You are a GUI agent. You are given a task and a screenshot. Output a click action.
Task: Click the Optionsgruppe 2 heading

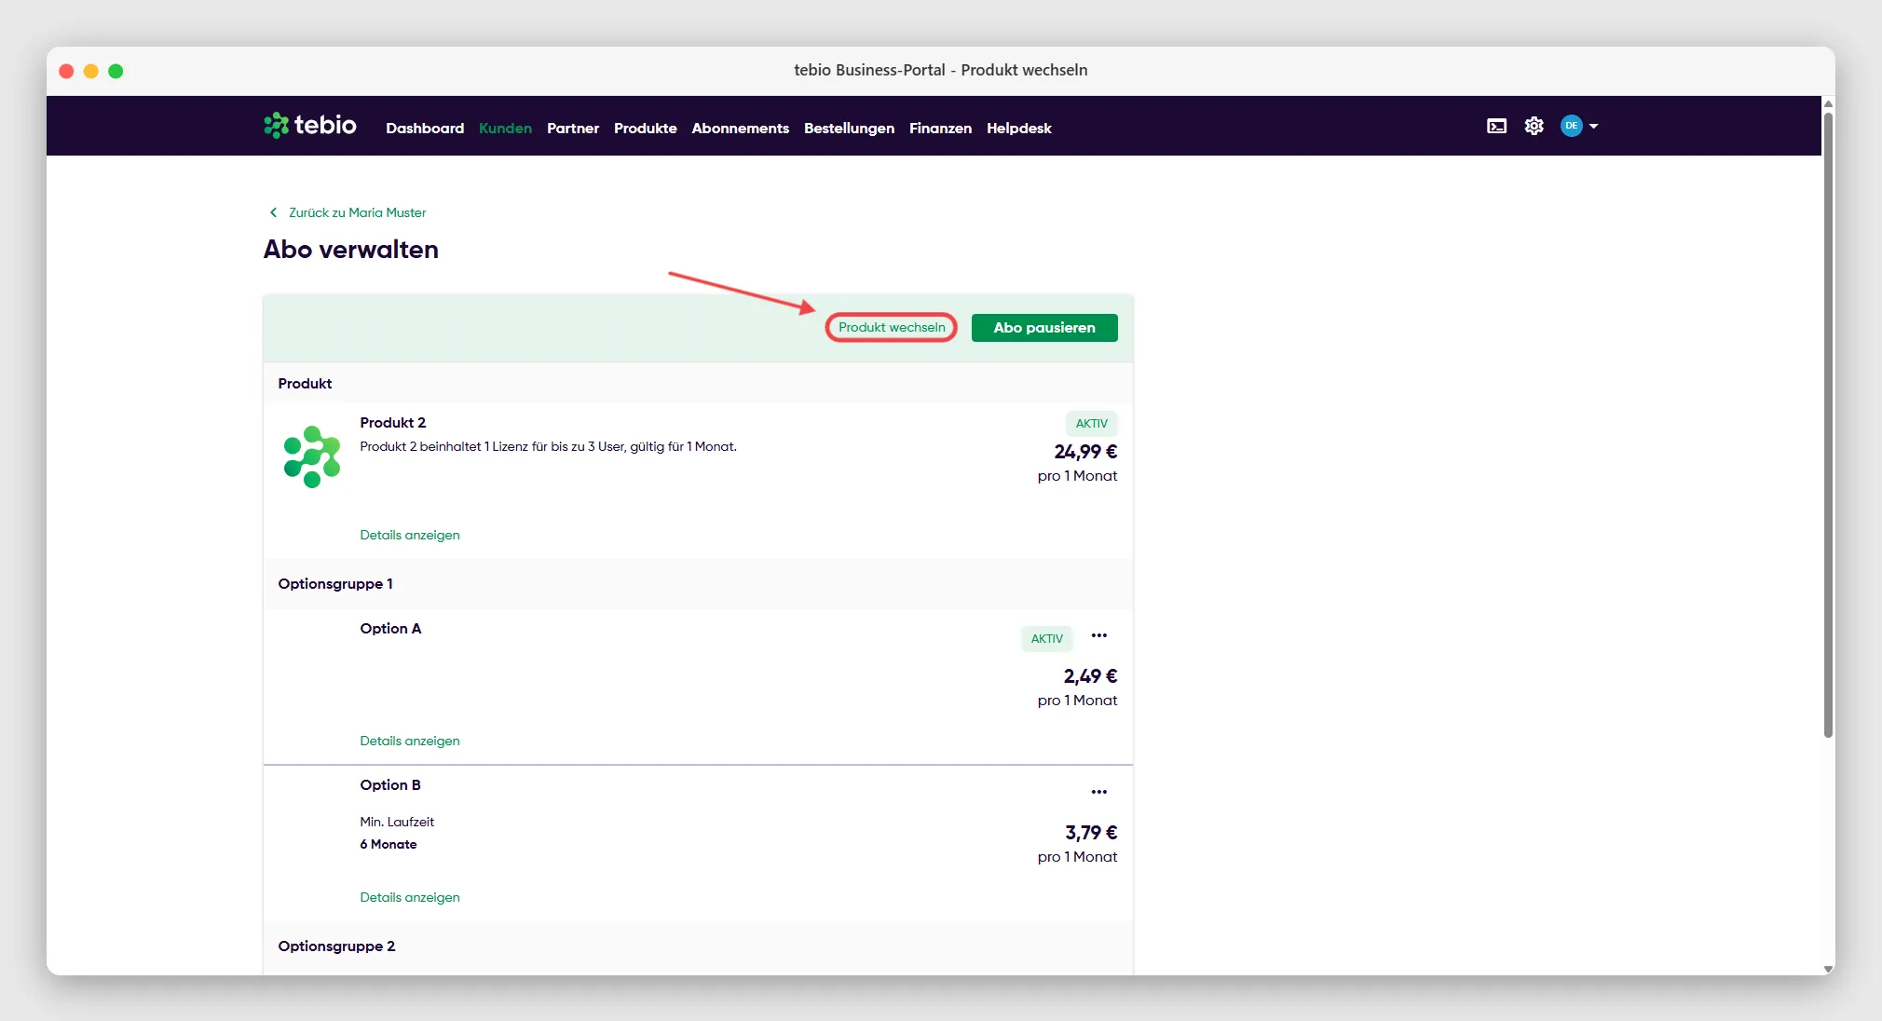coord(336,946)
